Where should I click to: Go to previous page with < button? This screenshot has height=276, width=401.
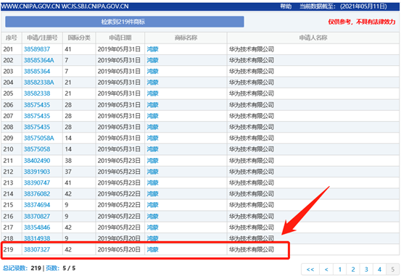(326, 269)
